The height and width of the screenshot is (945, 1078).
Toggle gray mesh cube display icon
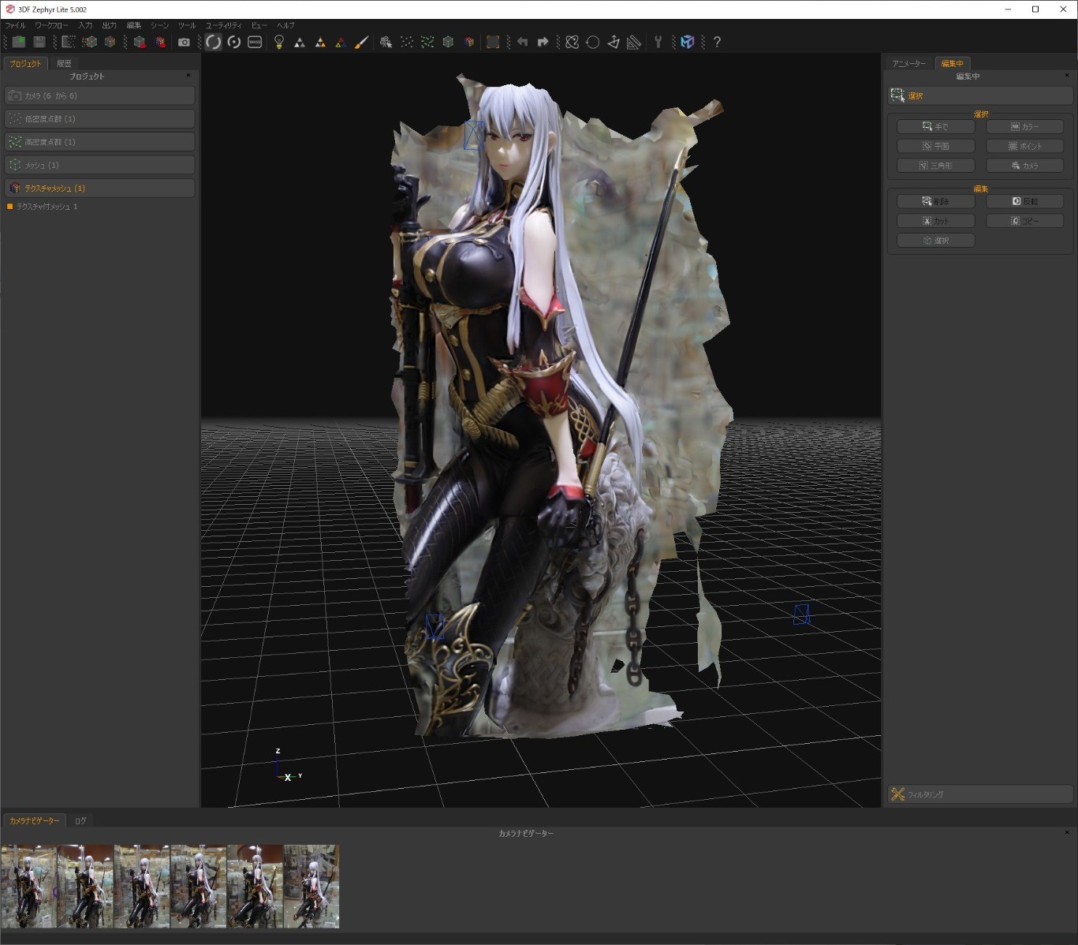coord(448,42)
